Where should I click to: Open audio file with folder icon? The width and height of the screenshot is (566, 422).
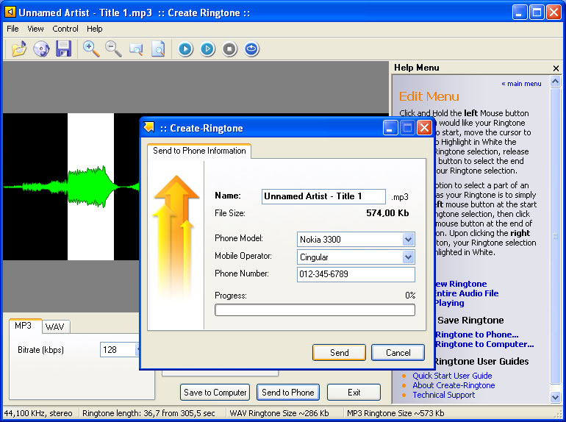tap(19, 49)
